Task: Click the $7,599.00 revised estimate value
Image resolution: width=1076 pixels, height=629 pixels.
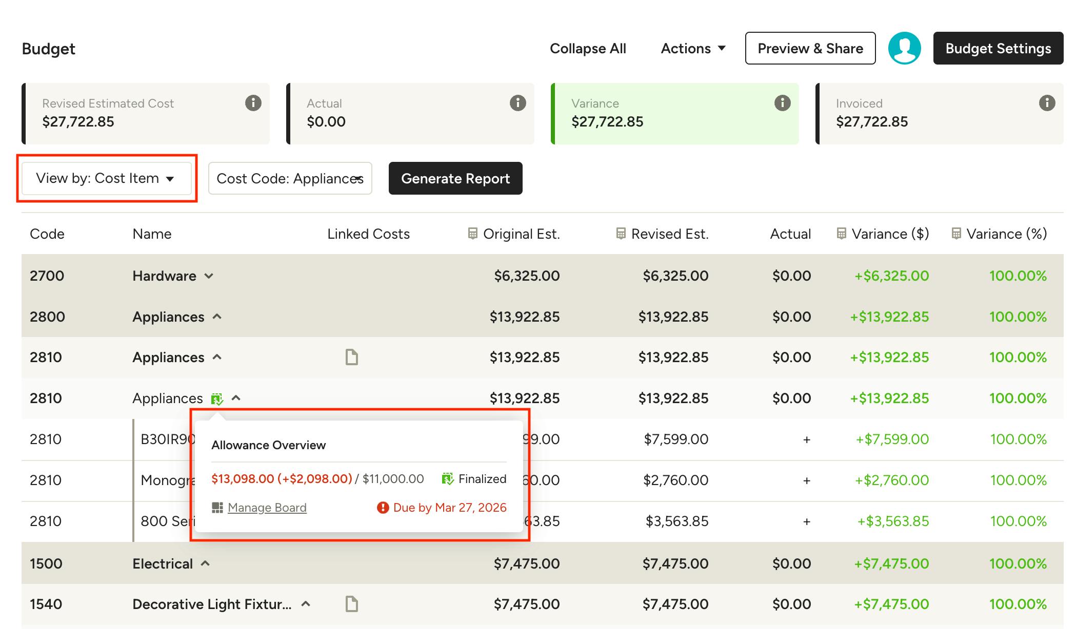Action: [676, 439]
